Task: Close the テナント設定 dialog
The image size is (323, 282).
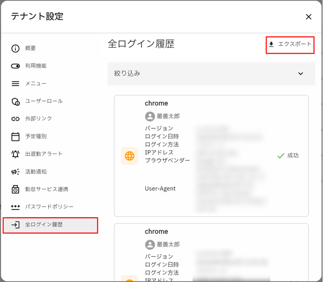Action: click(309, 17)
